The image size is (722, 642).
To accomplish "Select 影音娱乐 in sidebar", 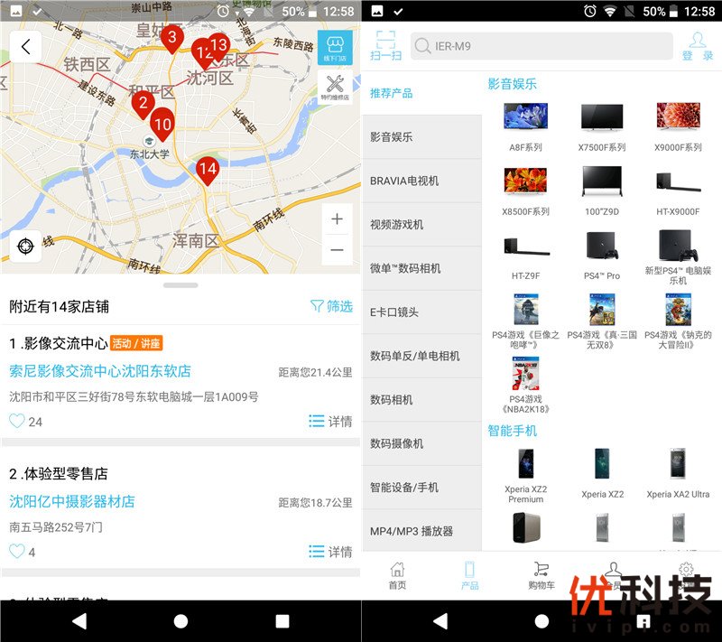I will tap(421, 137).
